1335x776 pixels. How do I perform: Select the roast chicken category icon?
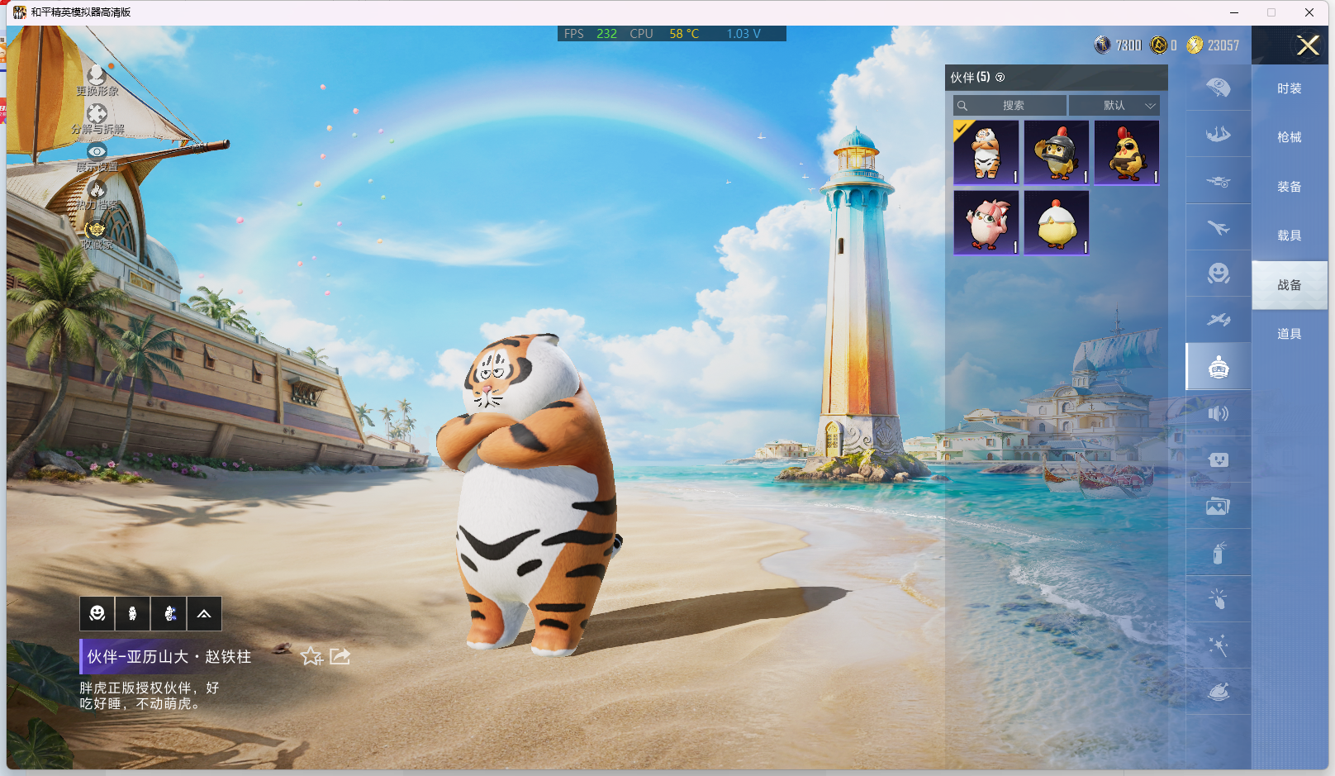tap(1219, 692)
